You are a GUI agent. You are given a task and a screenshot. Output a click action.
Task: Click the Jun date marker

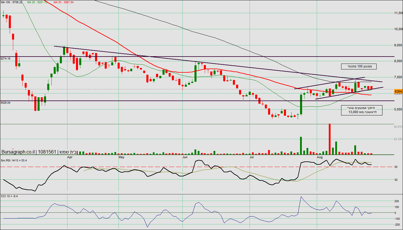coord(185,157)
